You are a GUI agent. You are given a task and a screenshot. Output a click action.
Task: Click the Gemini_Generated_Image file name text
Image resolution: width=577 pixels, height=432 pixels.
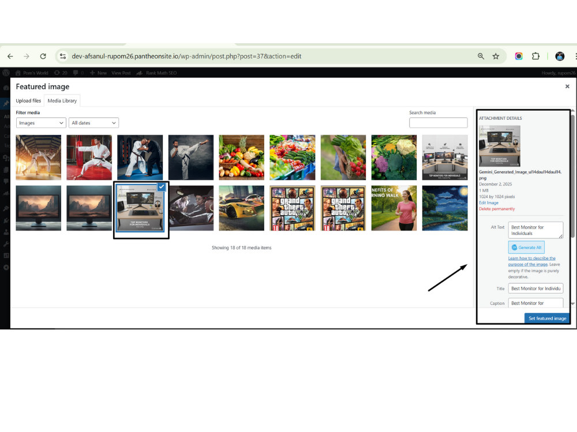pyautogui.click(x=520, y=175)
